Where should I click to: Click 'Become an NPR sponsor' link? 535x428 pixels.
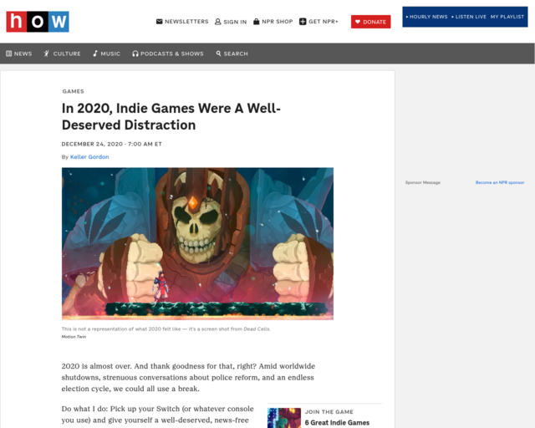[x=500, y=182]
